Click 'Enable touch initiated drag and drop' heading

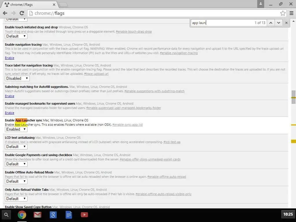click(x=31, y=27)
